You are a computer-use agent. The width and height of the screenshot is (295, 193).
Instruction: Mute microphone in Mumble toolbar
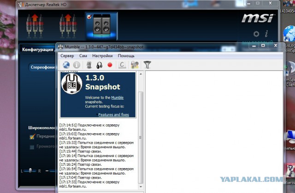tap(89, 65)
